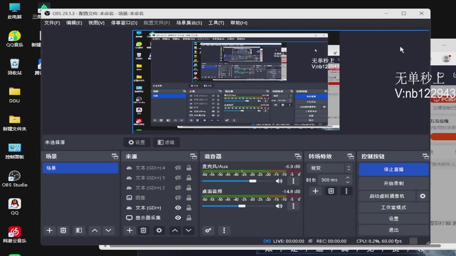Open 回收站 recycle bin on desktop
This screenshot has height=256, width=456.
point(14,67)
